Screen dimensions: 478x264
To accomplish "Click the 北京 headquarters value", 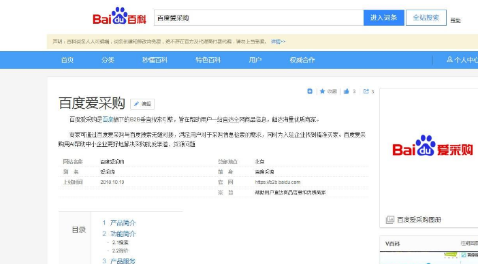I will point(259,162).
